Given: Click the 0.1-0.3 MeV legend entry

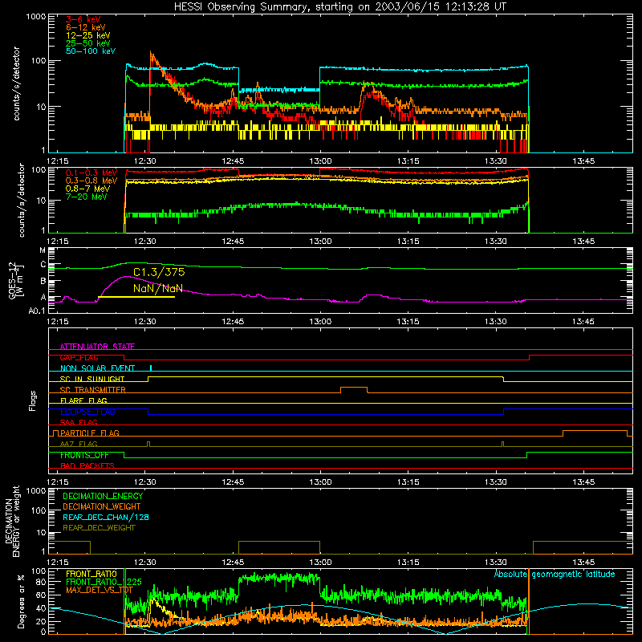Looking at the screenshot, I should pyautogui.click(x=91, y=173).
